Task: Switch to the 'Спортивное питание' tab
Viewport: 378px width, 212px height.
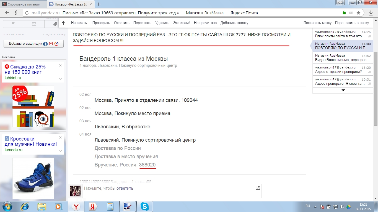Action: coord(24,4)
